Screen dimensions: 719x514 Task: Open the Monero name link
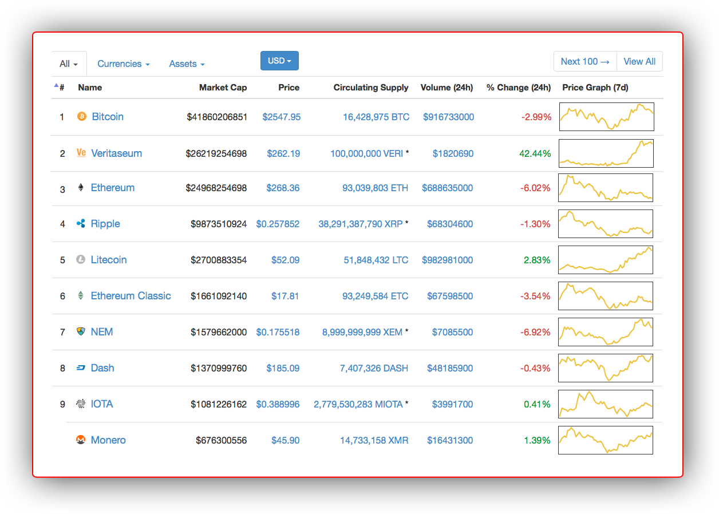pyautogui.click(x=108, y=440)
